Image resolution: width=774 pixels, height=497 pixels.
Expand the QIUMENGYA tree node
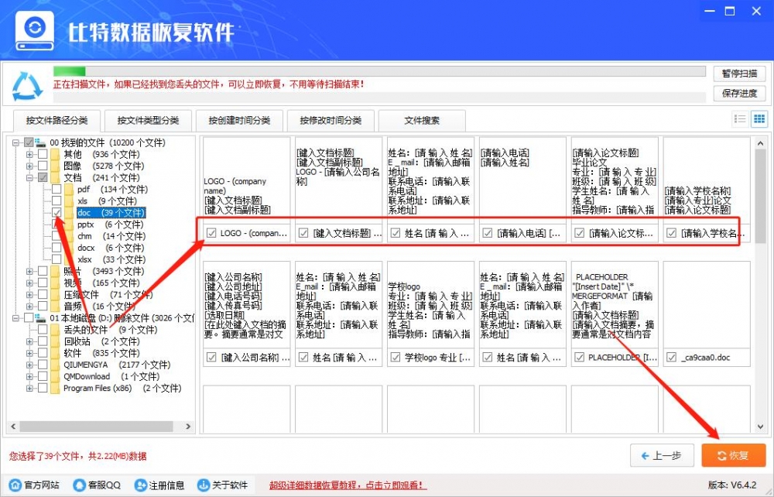[x=29, y=365]
